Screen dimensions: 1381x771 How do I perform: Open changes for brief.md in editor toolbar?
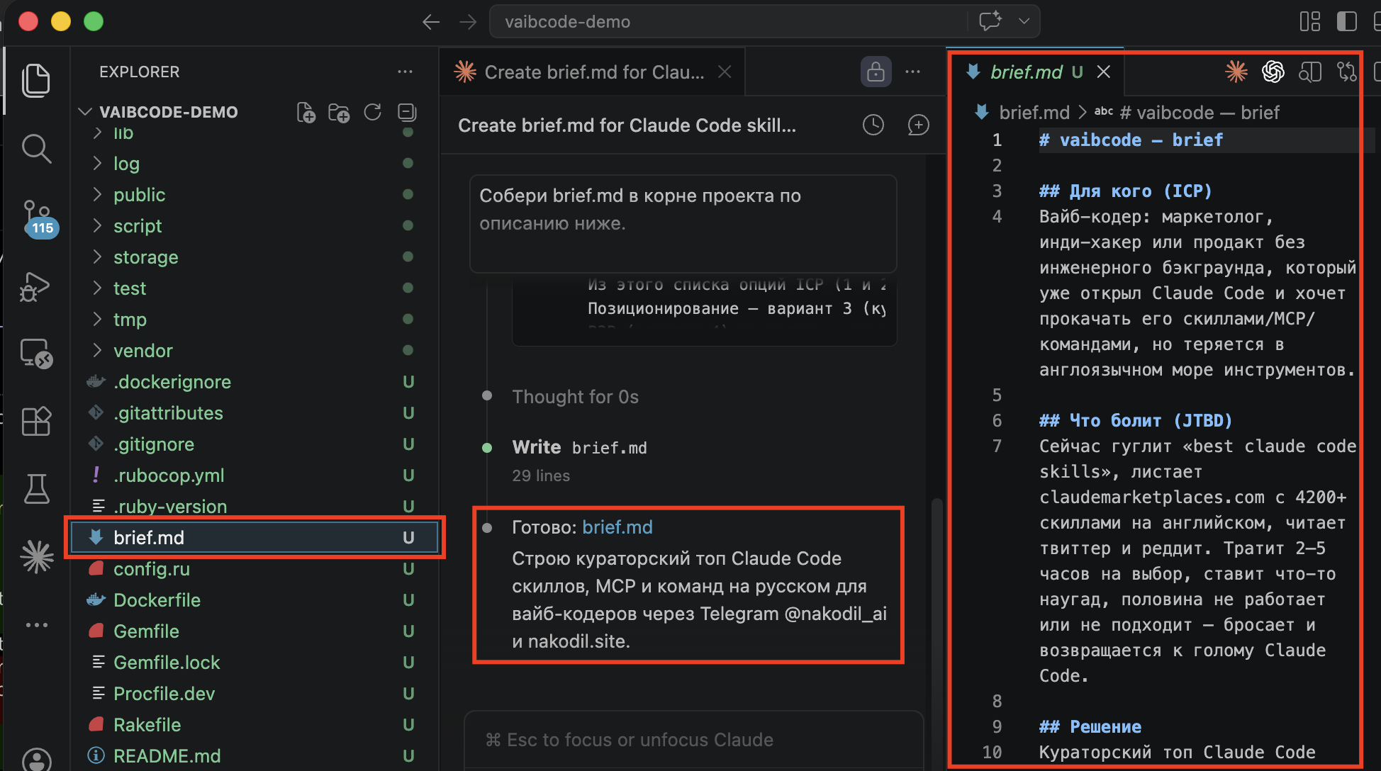tap(1347, 72)
